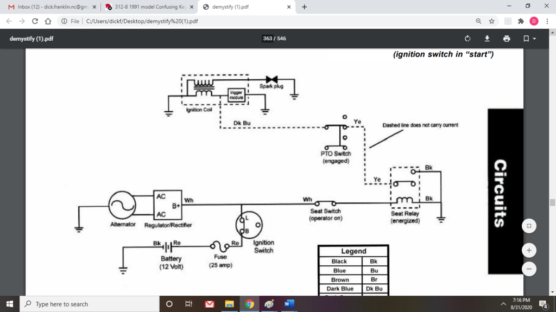556x312 pixels.
Task: Go back to previous page
Action: [x=9, y=21]
